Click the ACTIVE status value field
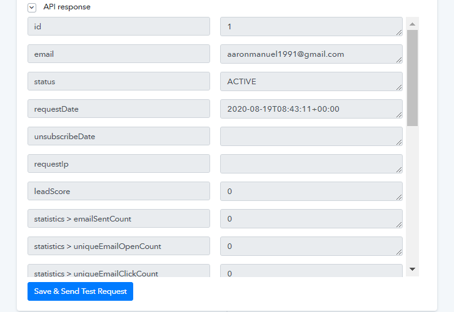The image size is (454, 312). point(311,82)
